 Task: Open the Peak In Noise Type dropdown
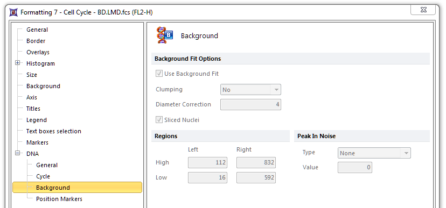[374, 153]
